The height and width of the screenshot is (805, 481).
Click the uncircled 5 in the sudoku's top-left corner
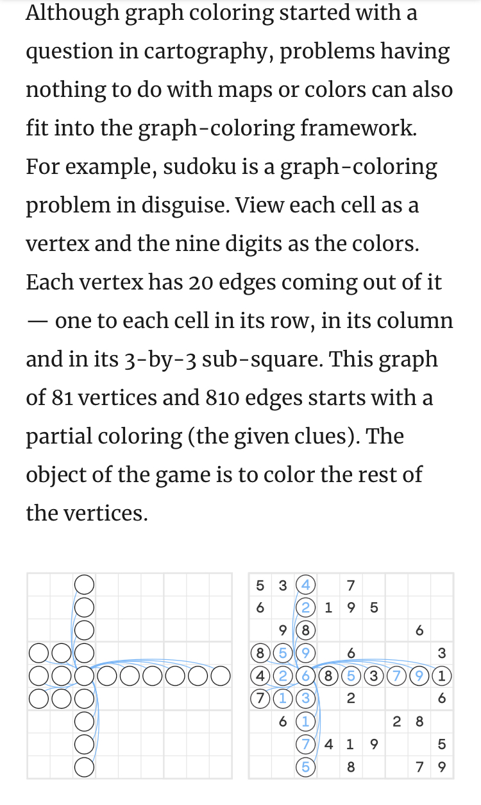260,585
